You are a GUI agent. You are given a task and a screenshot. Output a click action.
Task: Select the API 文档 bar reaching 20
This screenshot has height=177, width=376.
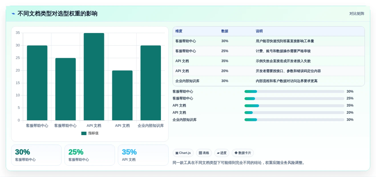122,95
